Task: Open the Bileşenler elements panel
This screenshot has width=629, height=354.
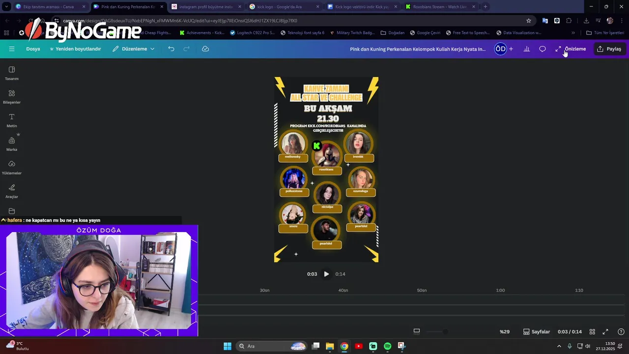Action: [12, 97]
